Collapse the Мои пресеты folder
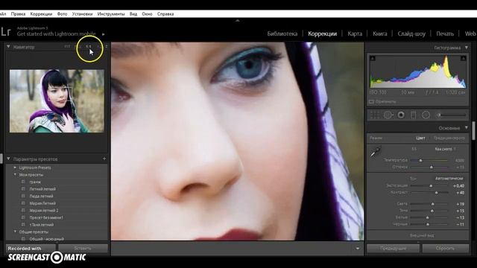 coord(15,174)
